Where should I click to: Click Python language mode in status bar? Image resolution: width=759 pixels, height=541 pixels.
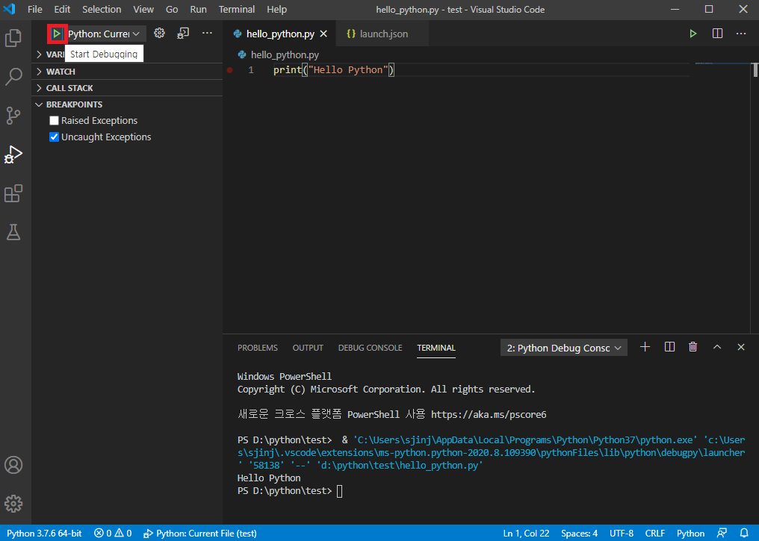(691, 534)
